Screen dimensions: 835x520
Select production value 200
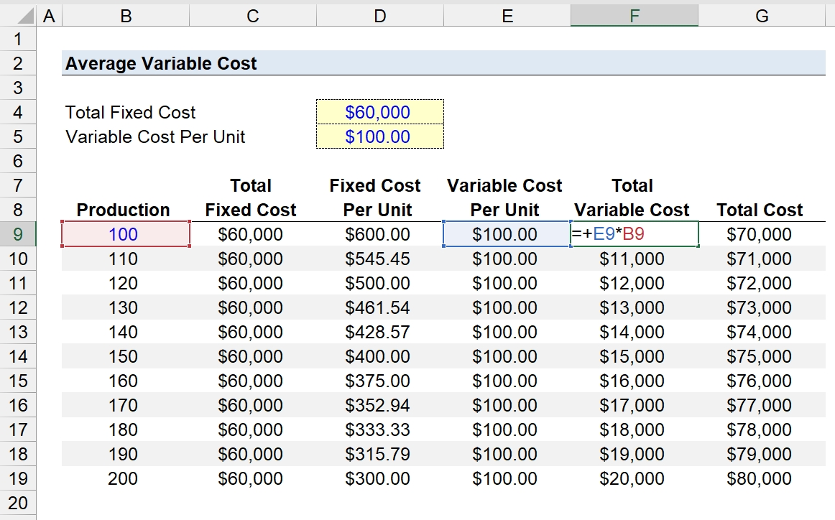pos(126,478)
